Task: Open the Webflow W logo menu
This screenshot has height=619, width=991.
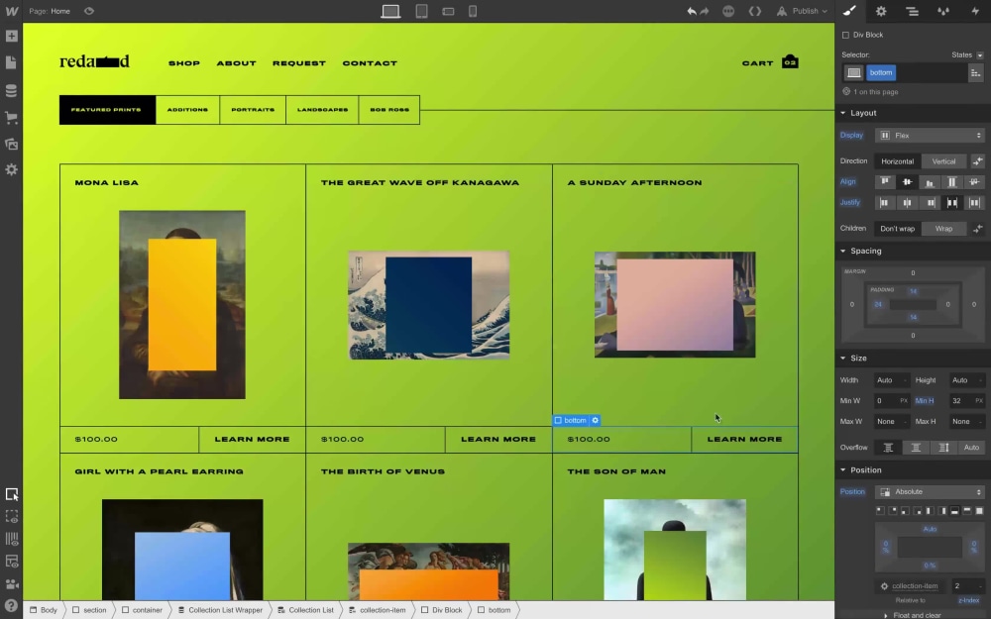Action: [11, 11]
